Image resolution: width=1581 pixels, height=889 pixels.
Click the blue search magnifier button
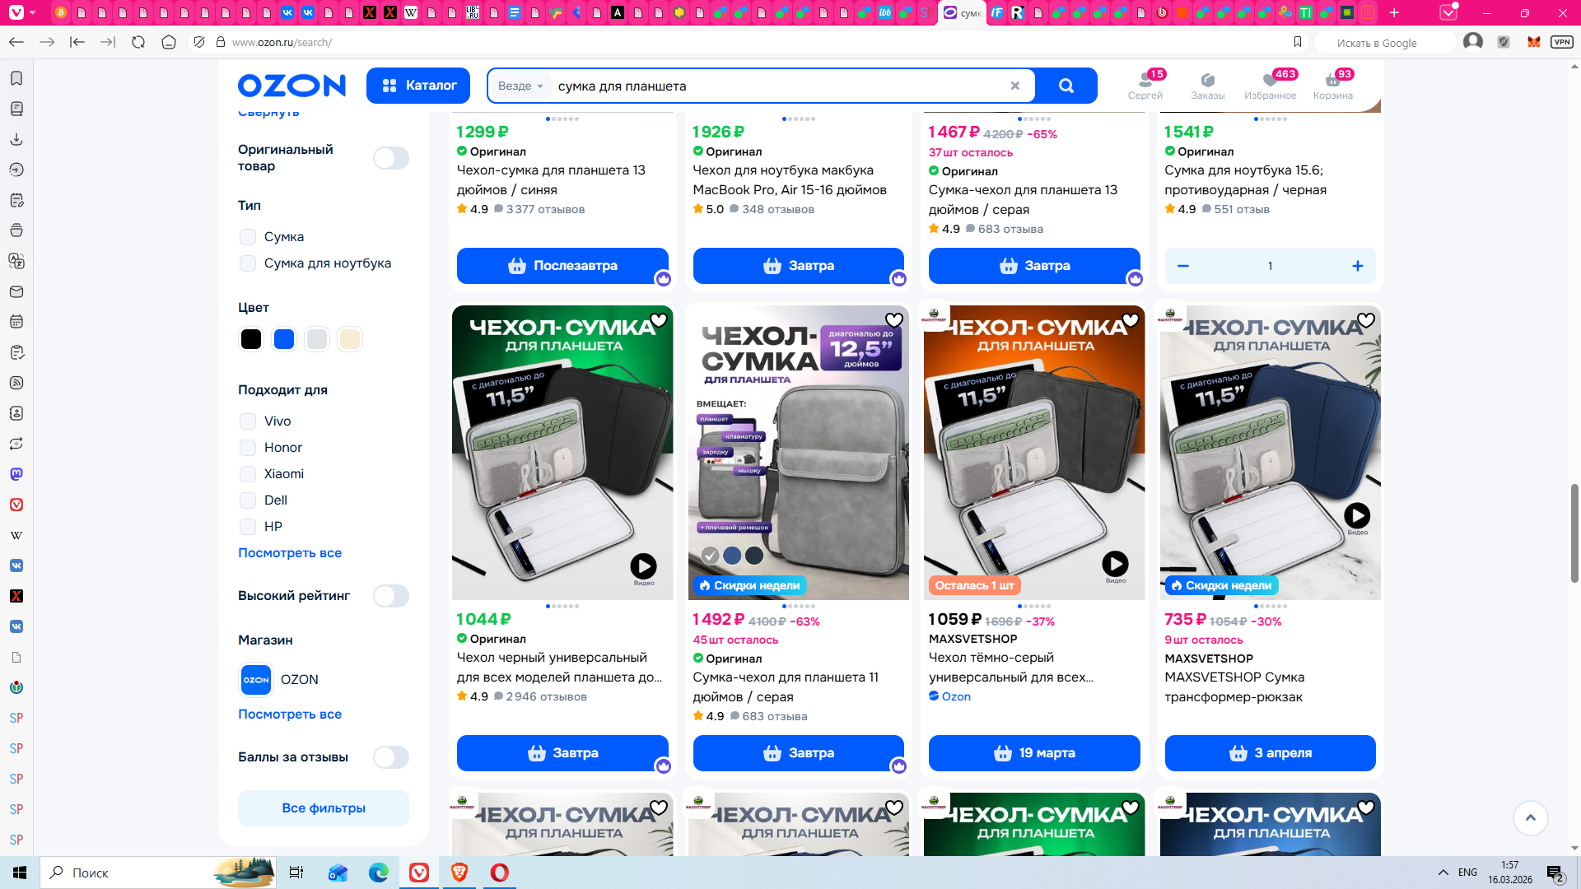tap(1066, 86)
